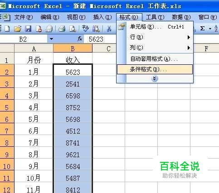Click cell with value 5684
Screen dimensions: 219x193
(x=73, y=164)
